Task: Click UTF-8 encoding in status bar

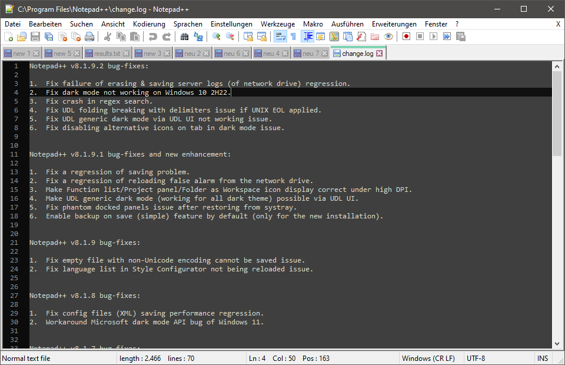Action: tap(476, 359)
